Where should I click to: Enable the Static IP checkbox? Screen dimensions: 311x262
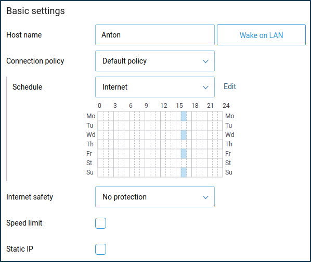tap(100, 249)
